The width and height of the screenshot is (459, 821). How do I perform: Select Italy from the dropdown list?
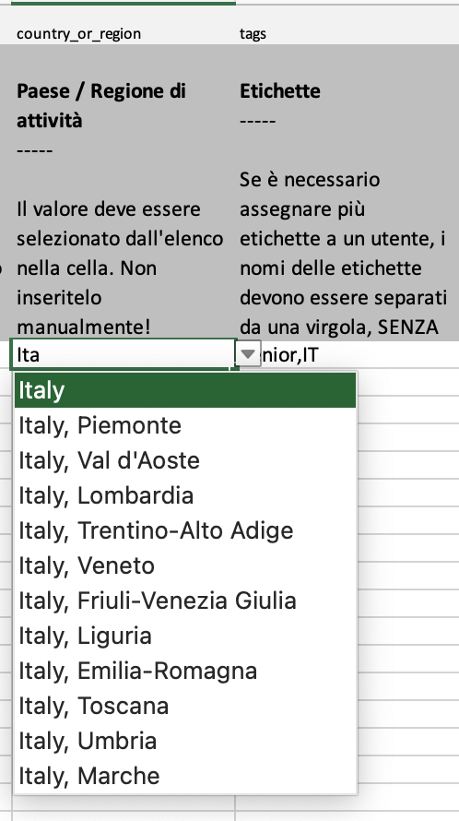point(185,390)
